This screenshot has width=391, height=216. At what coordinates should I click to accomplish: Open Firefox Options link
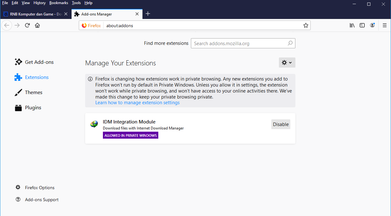[35, 188]
